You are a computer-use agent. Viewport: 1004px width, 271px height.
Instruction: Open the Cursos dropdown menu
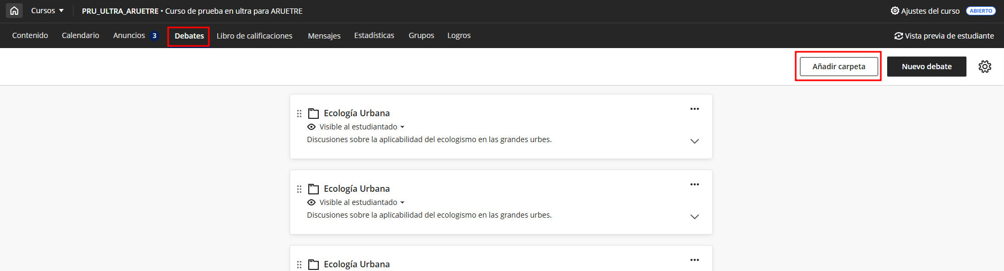[47, 11]
